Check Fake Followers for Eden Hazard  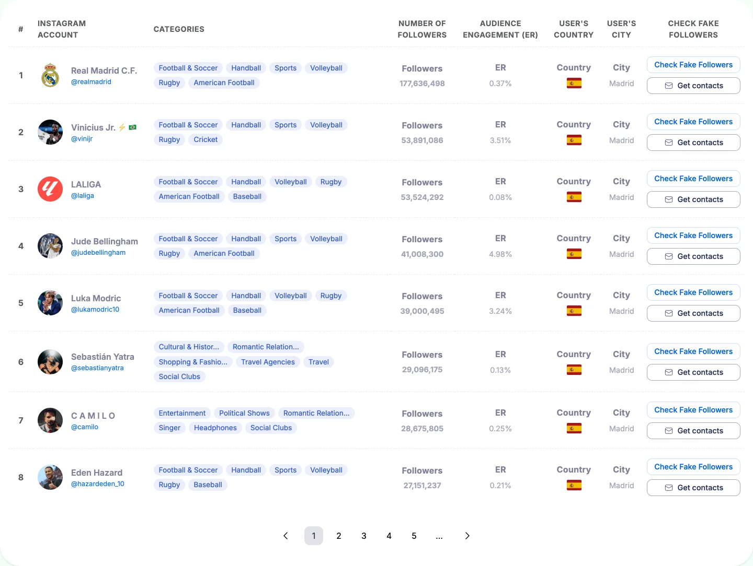click(693, 467)
